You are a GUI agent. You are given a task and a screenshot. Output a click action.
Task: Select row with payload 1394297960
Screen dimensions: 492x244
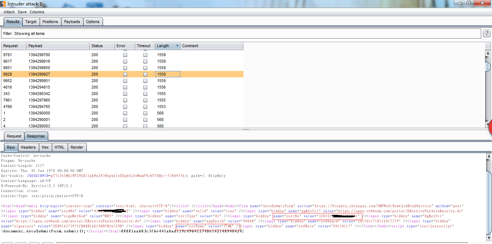[x=122, y=100]
